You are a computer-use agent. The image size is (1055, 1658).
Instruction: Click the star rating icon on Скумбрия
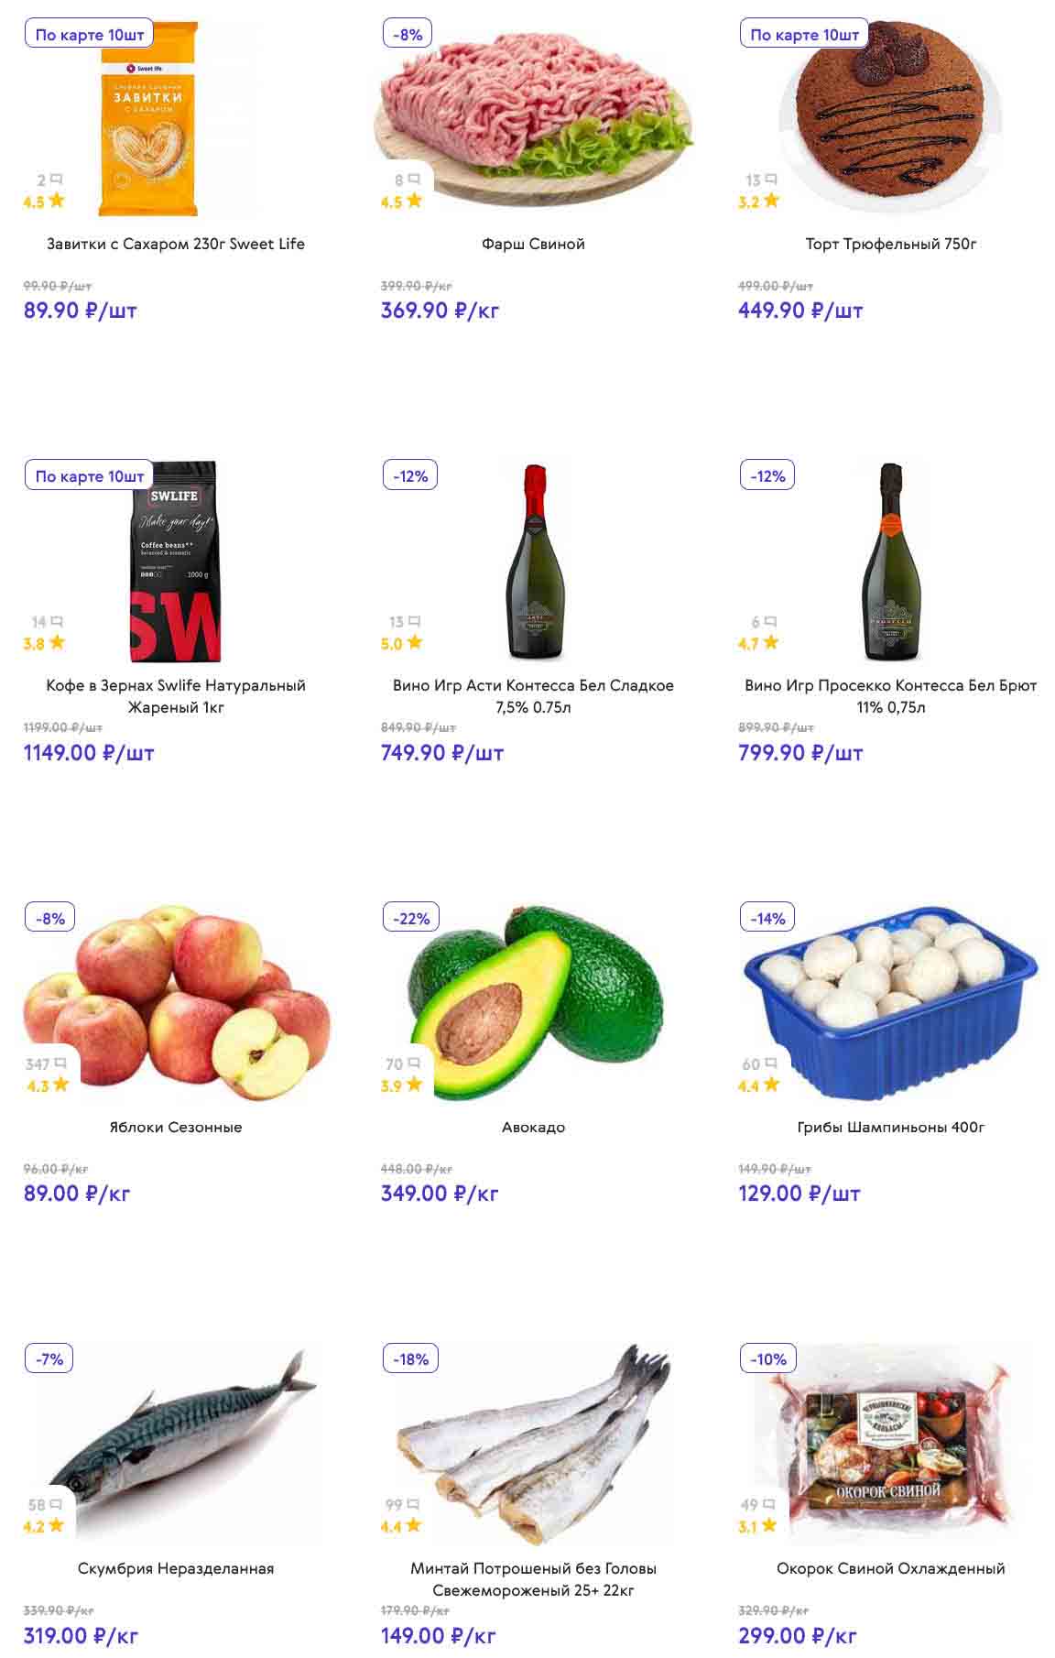pos(57,1525)
